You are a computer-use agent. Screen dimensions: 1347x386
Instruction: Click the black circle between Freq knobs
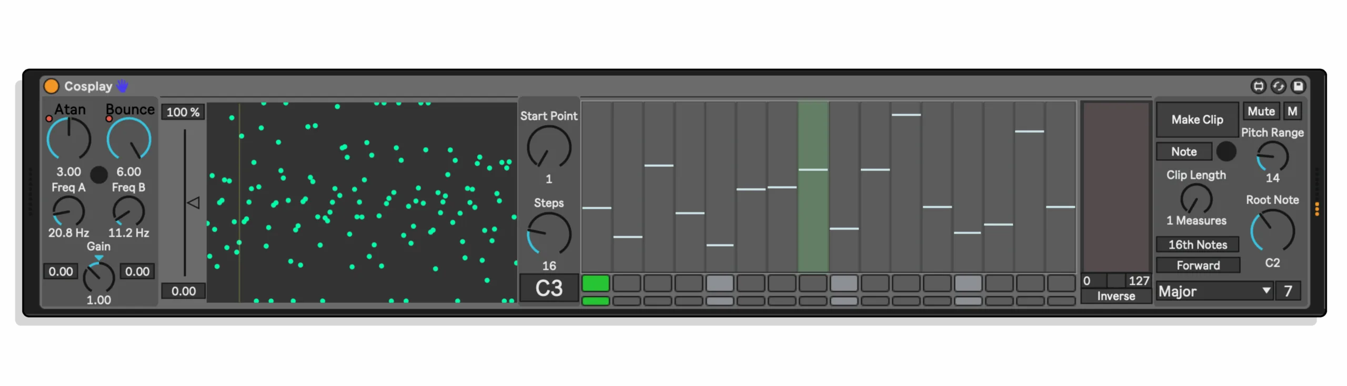tap(98, 174)
